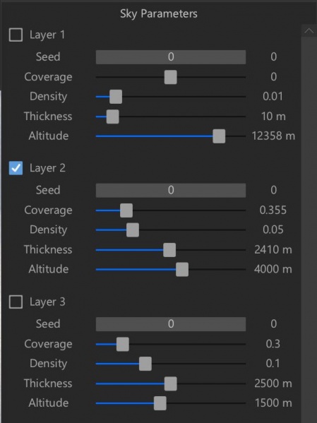Click the scroll up arrow in panel scrollbar
This screenshot has height=423, width=317.
[309, 31]
